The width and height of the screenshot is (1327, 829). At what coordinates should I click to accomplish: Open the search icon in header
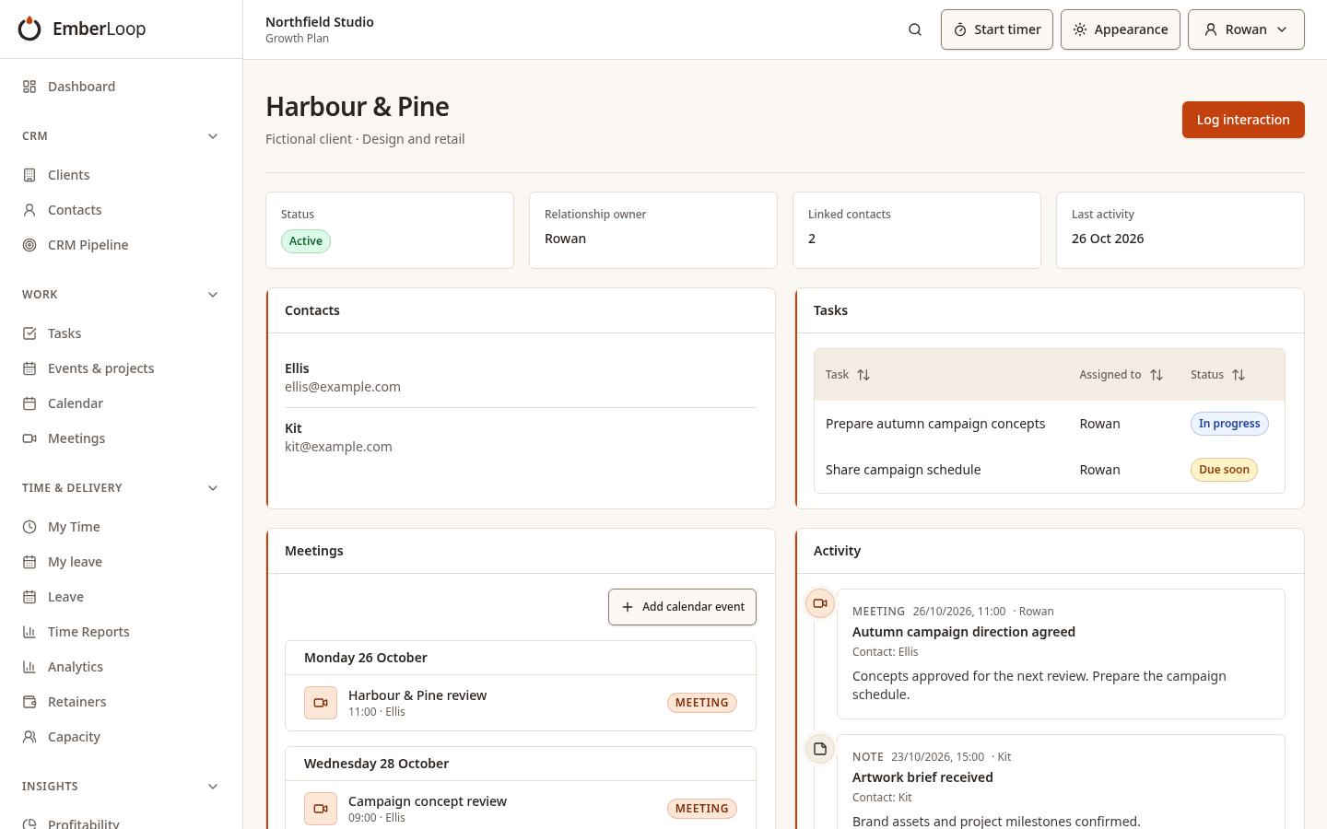pyautogui.click(x=915, y=29)
